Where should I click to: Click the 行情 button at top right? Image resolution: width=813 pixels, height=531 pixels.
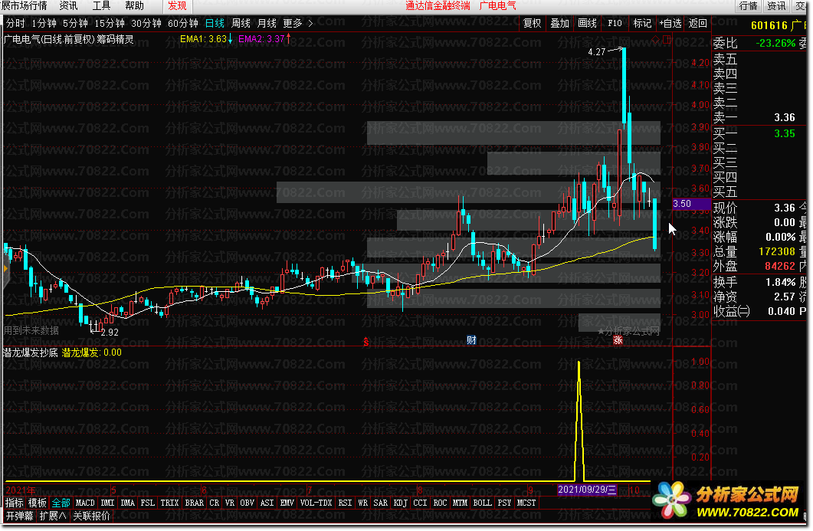pos(748,5)
